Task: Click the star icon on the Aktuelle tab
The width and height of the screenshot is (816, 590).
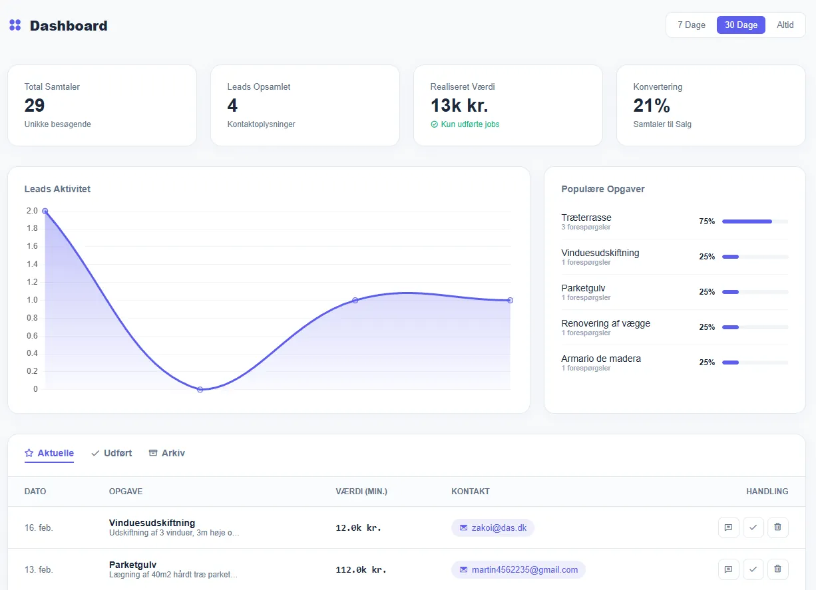Action: (29, 452)
